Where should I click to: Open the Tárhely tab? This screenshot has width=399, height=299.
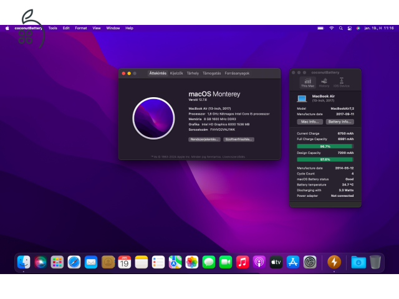pos(193,73)
